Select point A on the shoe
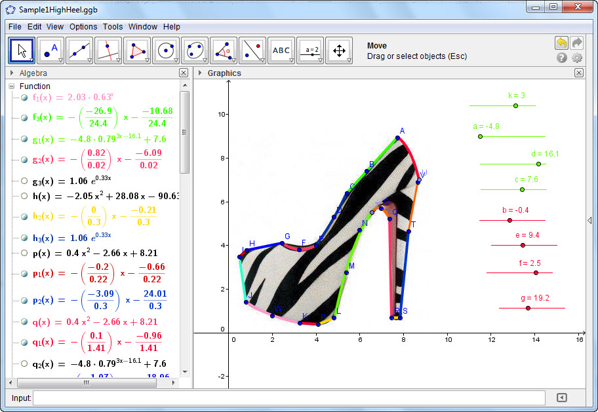Screen dimensions: 598x412 tap(397, 138)
